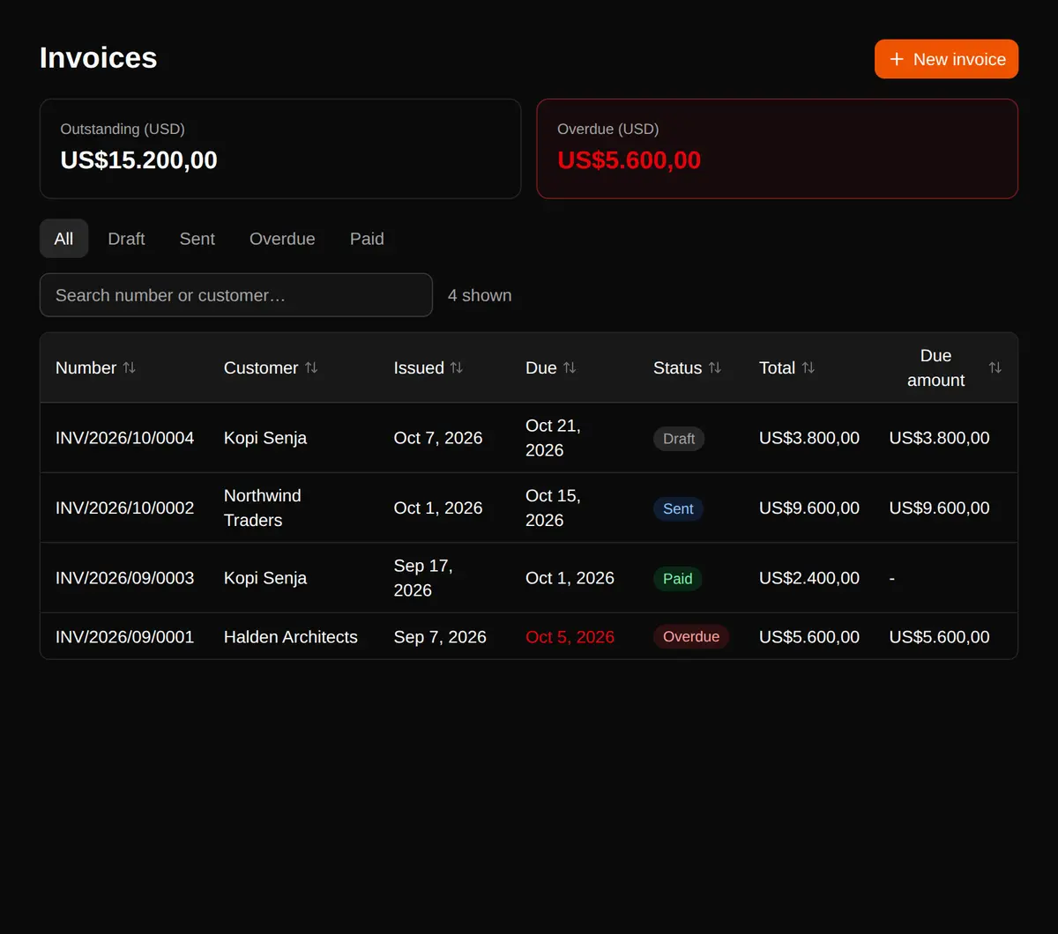The image size is (1058, 934).
Task: Click the Draft status badge
Action: 679,439
